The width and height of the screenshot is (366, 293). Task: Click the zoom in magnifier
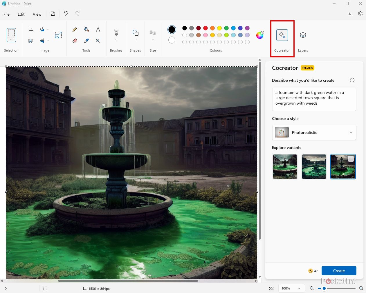361,288
